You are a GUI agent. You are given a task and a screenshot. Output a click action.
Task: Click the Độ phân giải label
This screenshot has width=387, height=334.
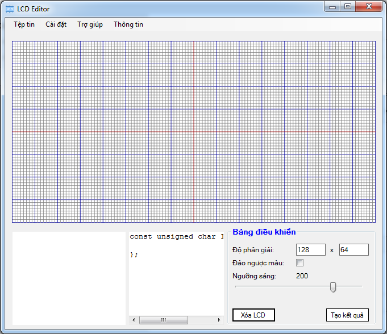253,250
